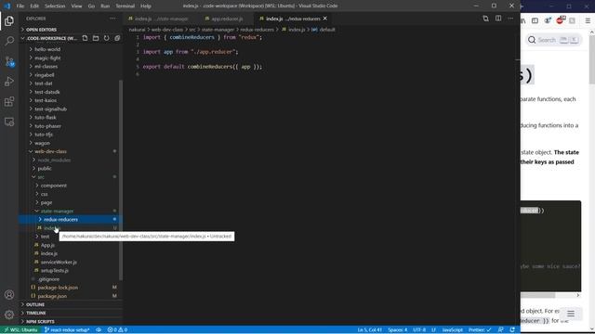The image size is (595, 334).
Task: Click the docs page floating menu button
Action: [571, 314]
